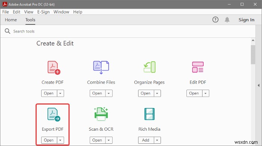Open the View menu

(28, 12)
